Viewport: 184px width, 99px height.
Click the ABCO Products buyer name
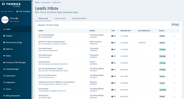96,42
